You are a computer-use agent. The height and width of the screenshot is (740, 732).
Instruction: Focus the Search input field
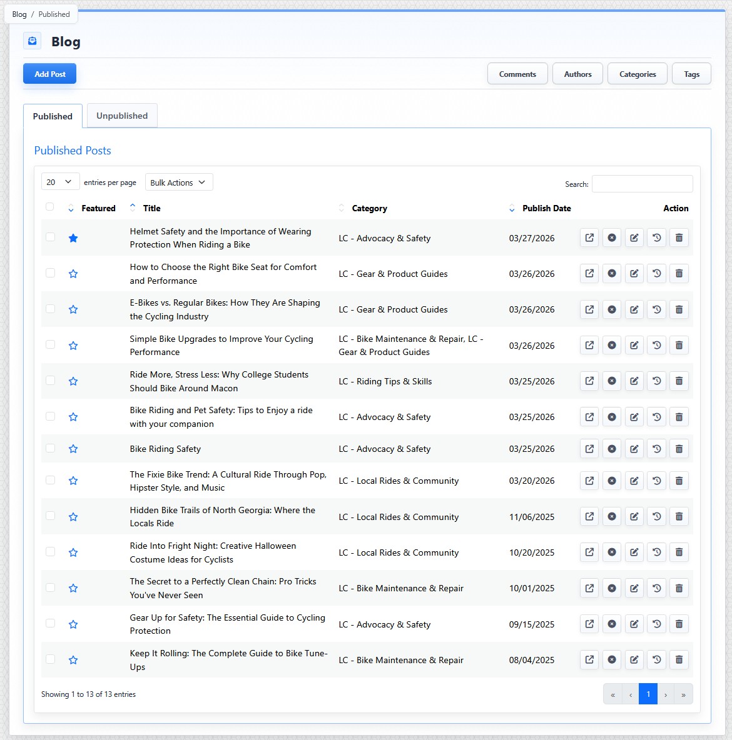pyautogui.click(x=642, y=184)
